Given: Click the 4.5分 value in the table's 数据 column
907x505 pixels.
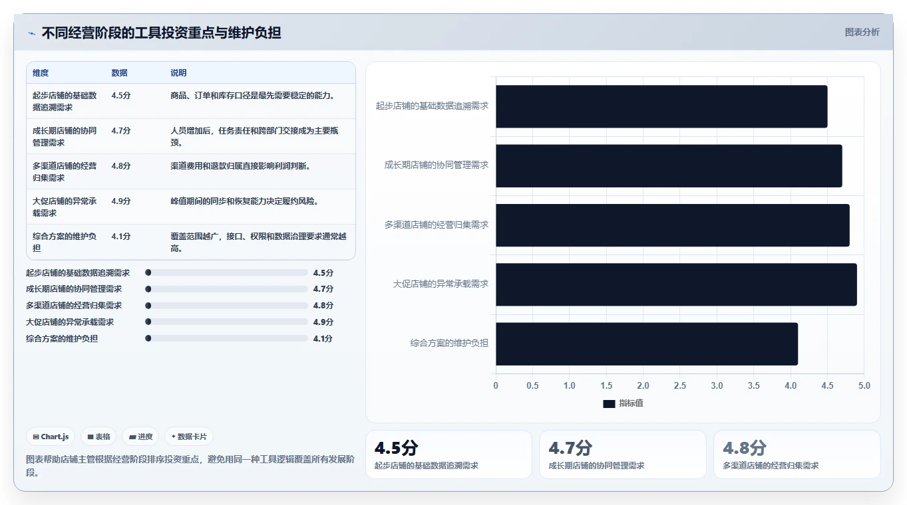Looking at the screenshot, I should [121, 95].
